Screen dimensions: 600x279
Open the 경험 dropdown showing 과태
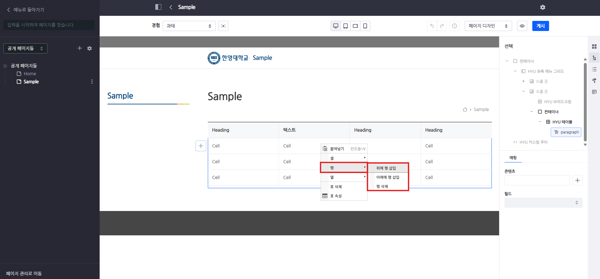(189, 26)
